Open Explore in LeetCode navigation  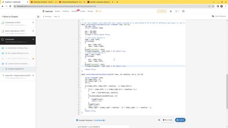tap(57, 11)
